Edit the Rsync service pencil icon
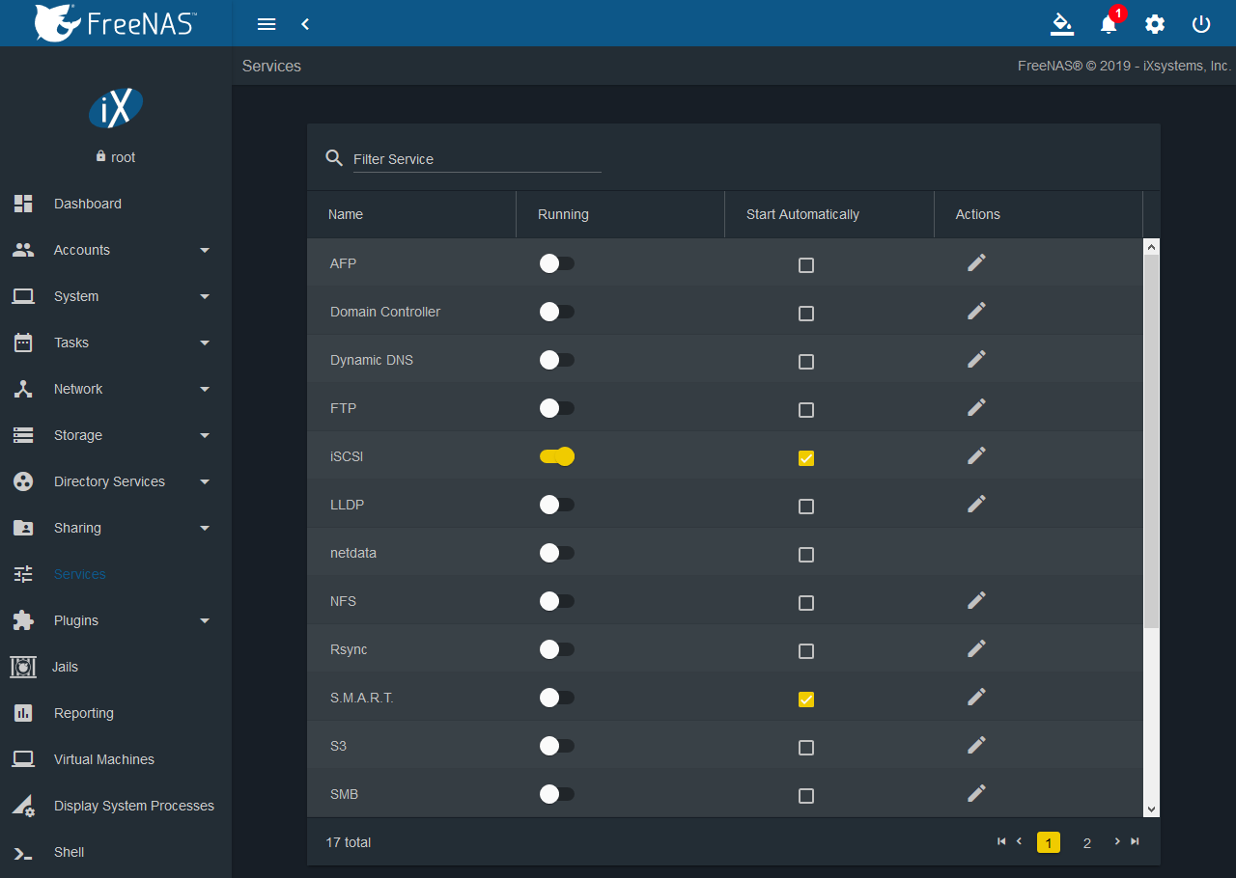The width and height of the screenshot is (1236, 878). pyautogui.click(x=976, y=648)
